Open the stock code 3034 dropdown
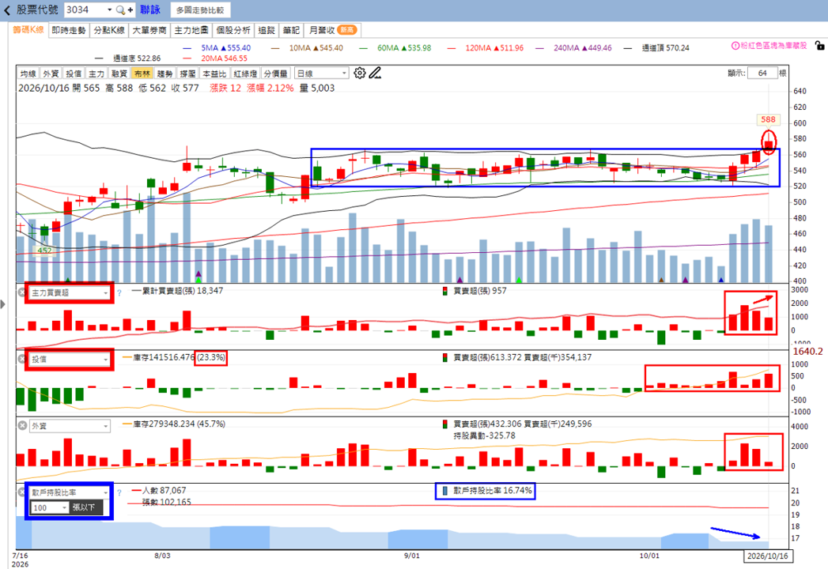This screenshot has width=828, height=569. [x=109, y=10]
